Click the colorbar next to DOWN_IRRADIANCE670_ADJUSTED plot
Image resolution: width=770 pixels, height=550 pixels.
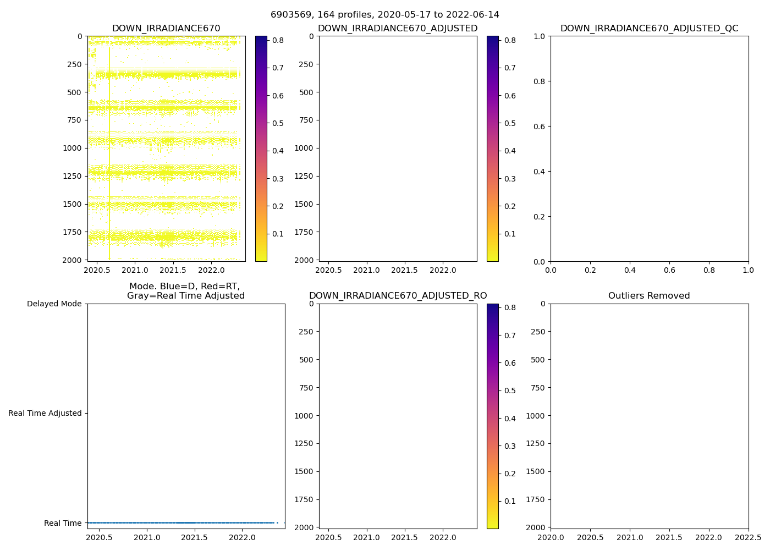(493, 148)
